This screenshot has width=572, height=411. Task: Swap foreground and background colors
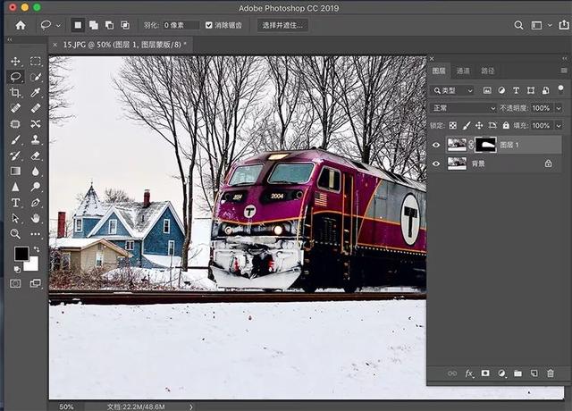pos(37,249)
